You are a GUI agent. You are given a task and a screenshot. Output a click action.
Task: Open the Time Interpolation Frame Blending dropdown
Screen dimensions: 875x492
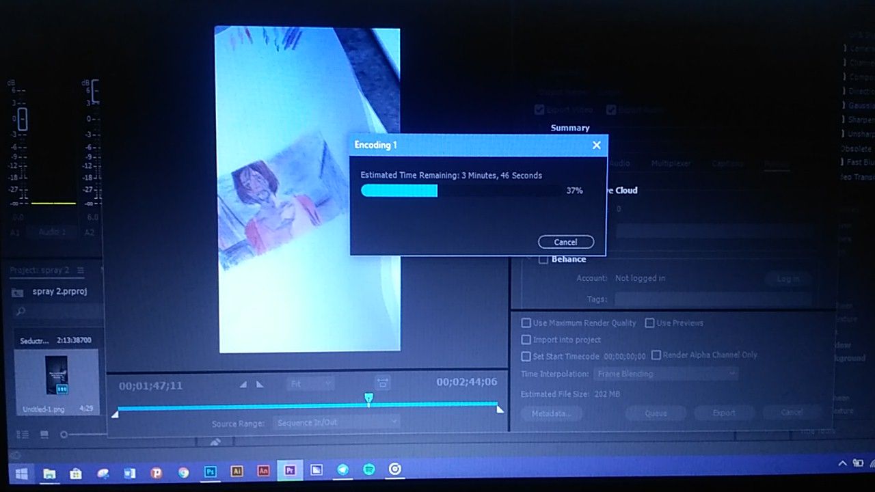(x=666, y=374)
